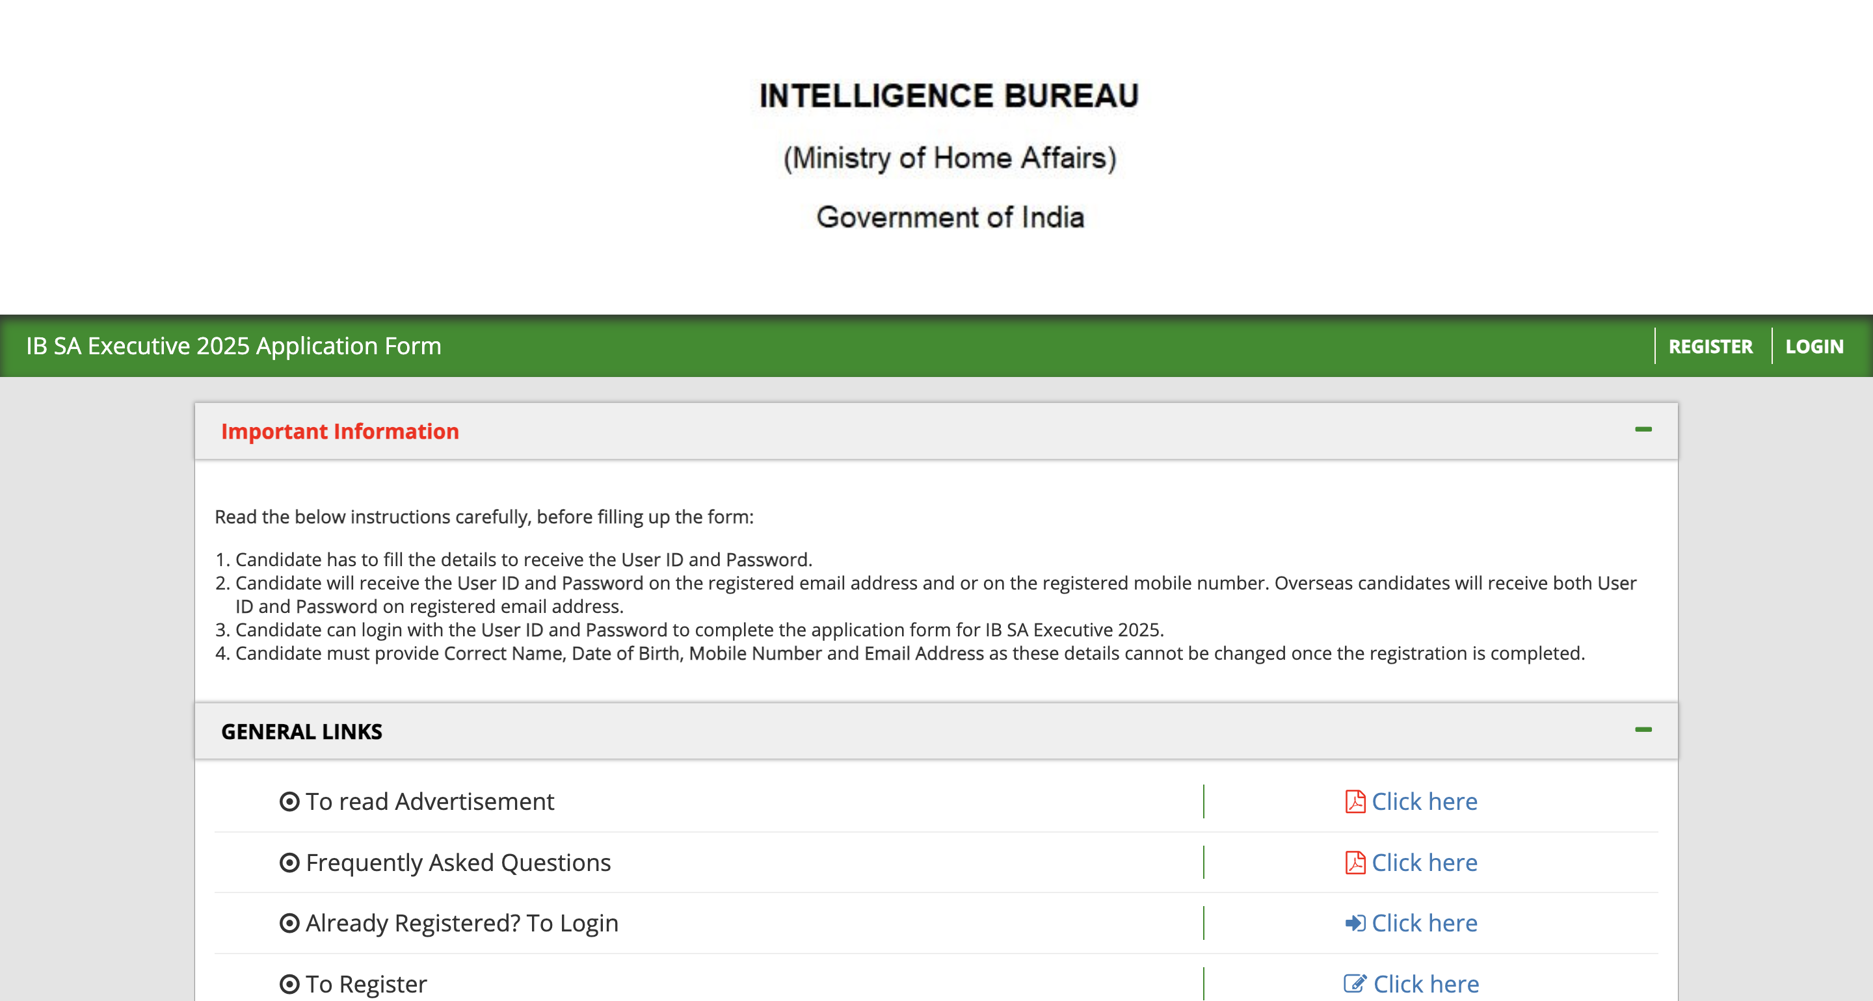The height and width of the screenshot is (1001, 1873).
Task: Click instruction 4 about Correct Name and Date of Birth
Action: tap(910, 653)
